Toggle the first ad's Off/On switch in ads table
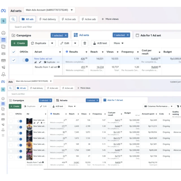The width and height of the screenshot is (181, 181). coord(20,121)
